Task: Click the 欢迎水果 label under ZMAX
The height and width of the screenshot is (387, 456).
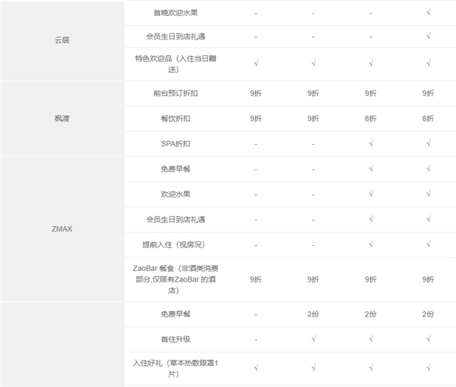Action: (x=175, y=194)
